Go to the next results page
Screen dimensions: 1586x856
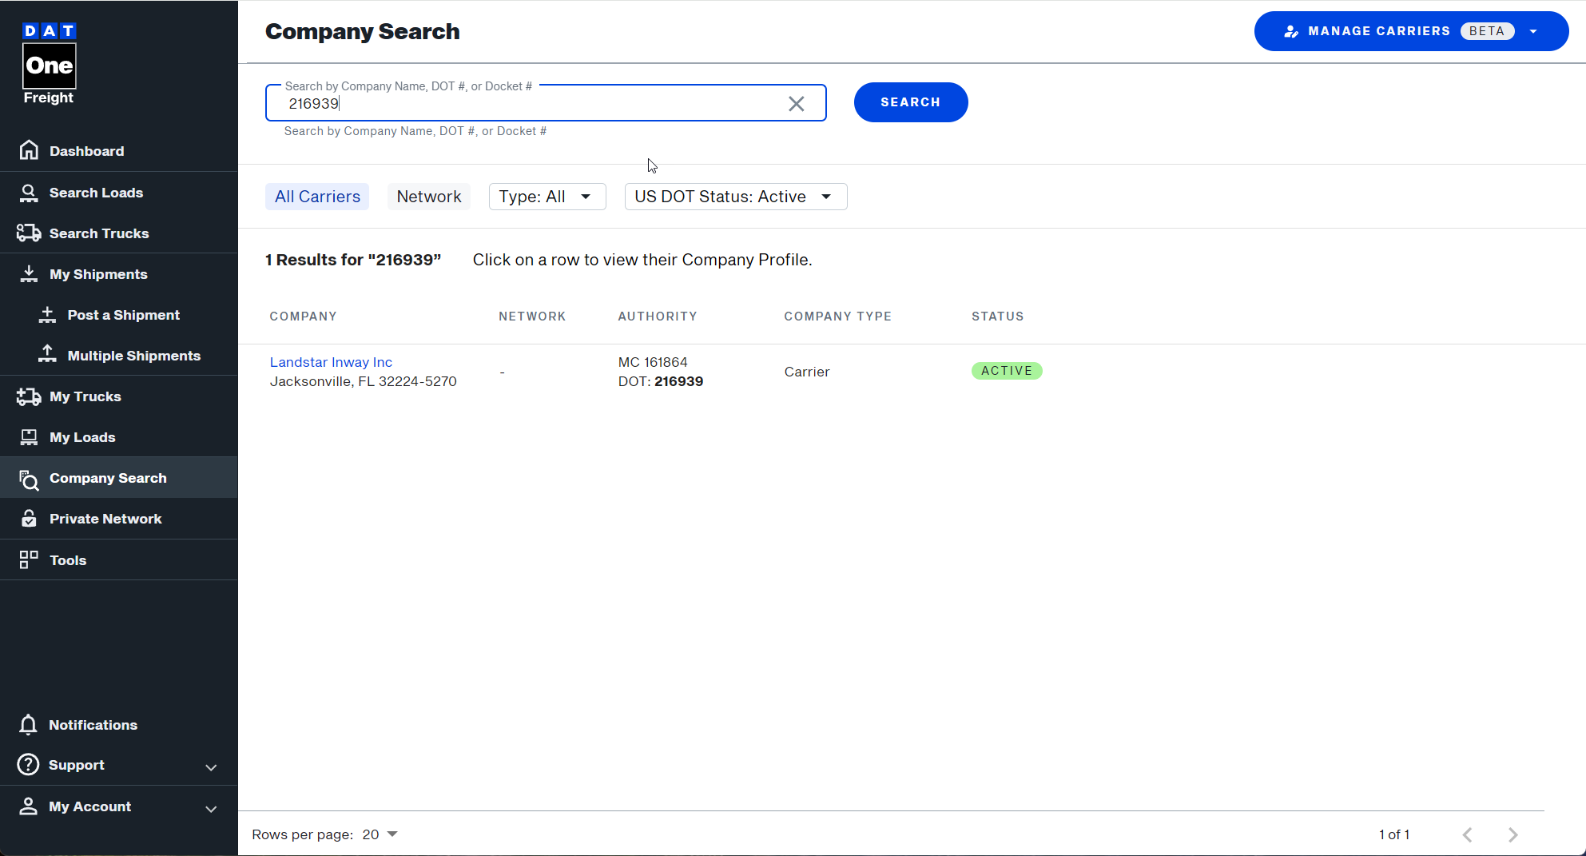pyautogui.click(x=1513, y=834)
